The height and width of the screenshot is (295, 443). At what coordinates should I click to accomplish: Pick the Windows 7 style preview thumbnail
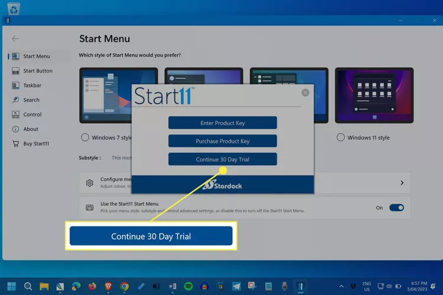pyautogui.click(x=105, y=95)
